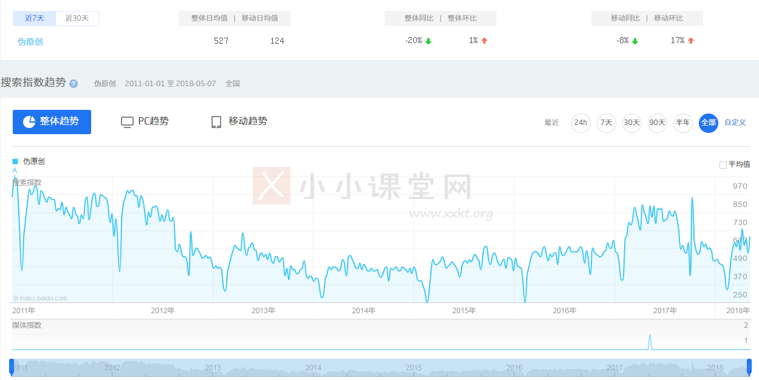The height and width of the screenshot is (380, 759).
Task: Click the 整体环比 header
Action: tap(463, 18)
